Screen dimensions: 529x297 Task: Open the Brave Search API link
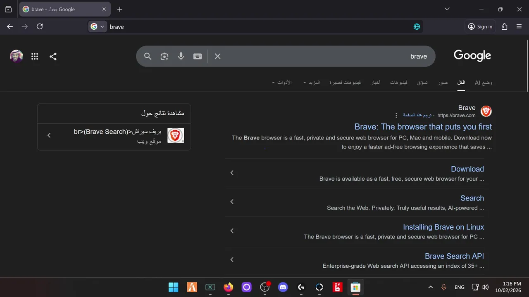point(454,256)
